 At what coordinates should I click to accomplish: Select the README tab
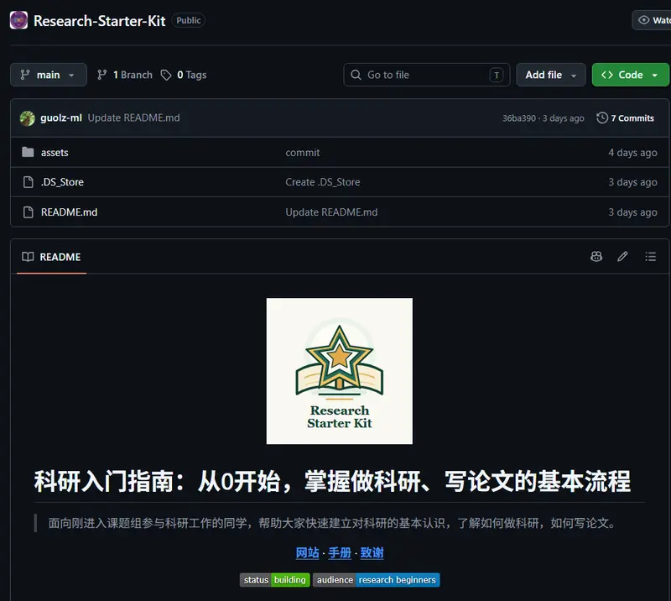pyautogui.click(x=51, y=257)
